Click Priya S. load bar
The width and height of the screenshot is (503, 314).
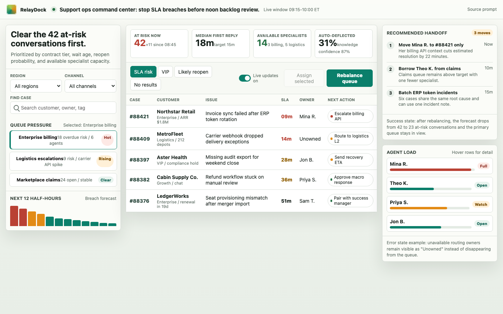click(x=430, y=208)
